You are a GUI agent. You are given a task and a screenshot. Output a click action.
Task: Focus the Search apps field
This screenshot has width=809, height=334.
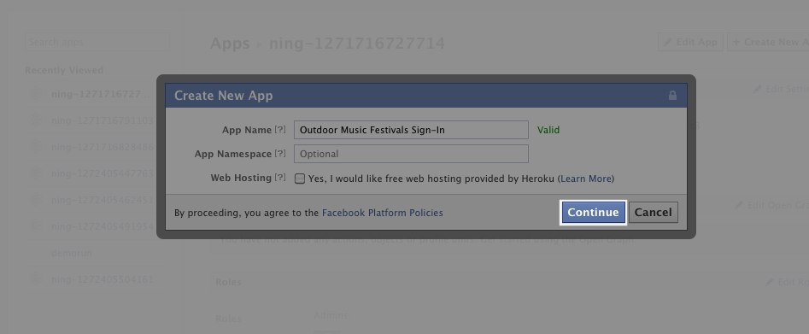[x=97, y=42]
